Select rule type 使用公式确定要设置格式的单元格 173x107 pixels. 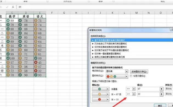110,57
